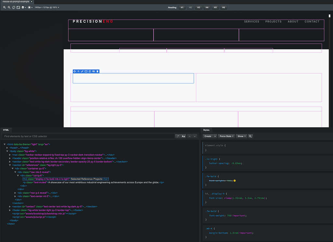This screenshot has width=333, height=242.
Task: Toggle regex matching in the HTML search
Action: pyautogui.click(x=178, y=136)
